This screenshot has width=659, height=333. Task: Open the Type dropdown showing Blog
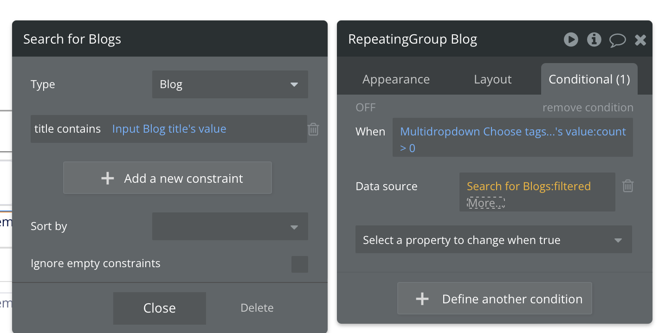point(230,84)
